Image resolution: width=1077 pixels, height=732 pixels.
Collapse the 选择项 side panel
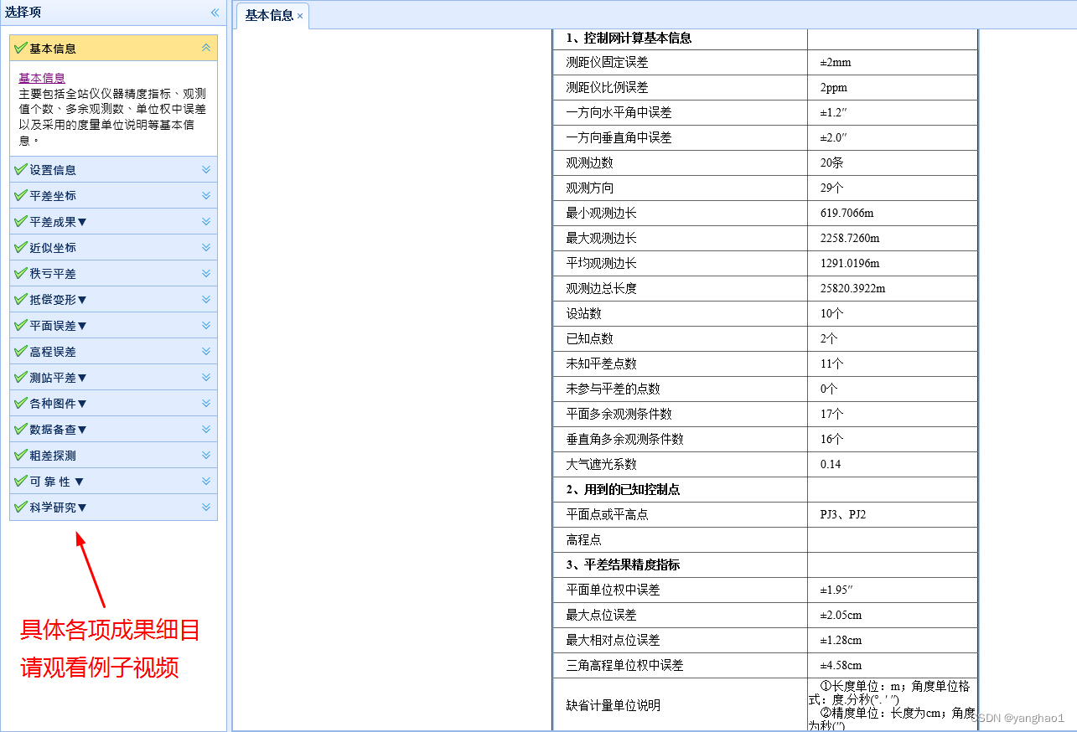[x=215, y=13]
